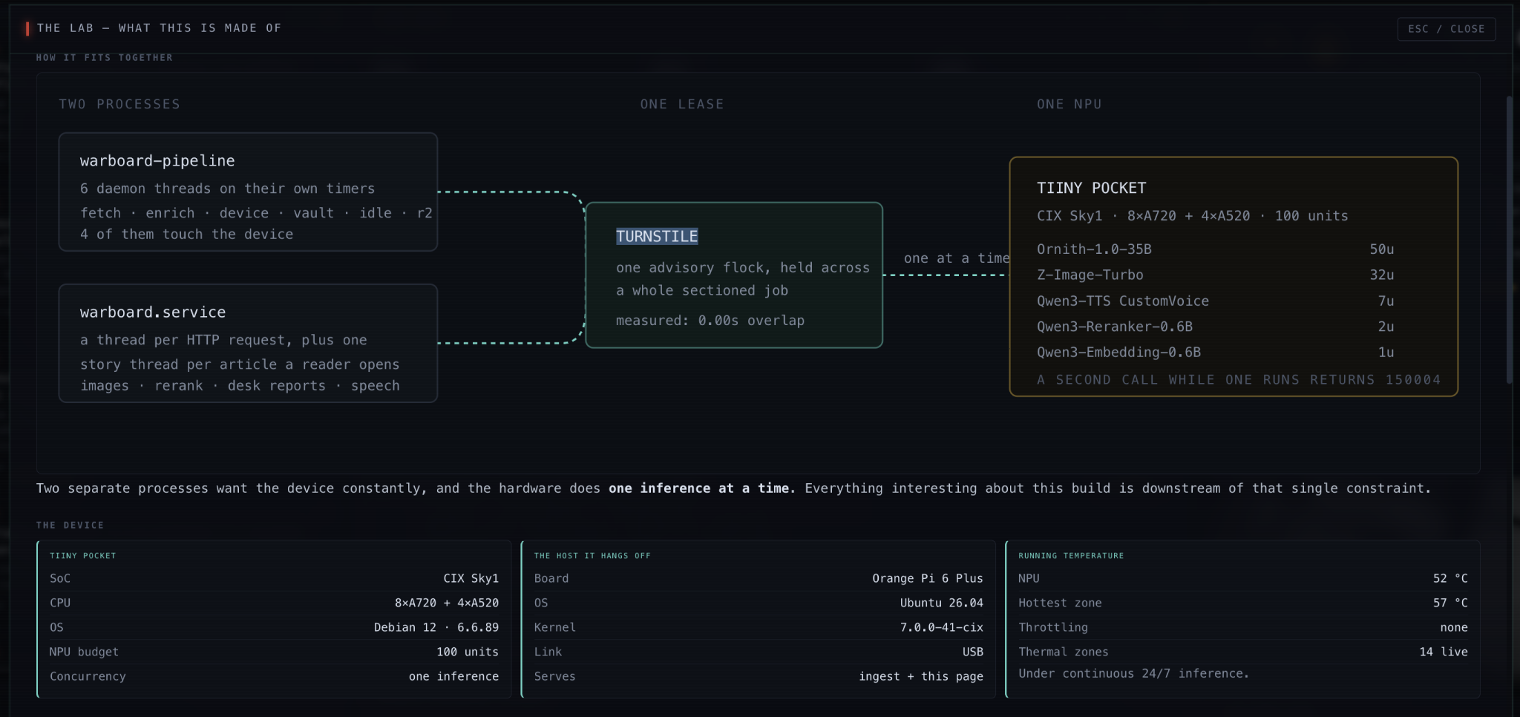Screen dimensions: 1520x717
Task: Click the CPU row value "8×A720 + 4×A520"
Action: click(447, 603)
